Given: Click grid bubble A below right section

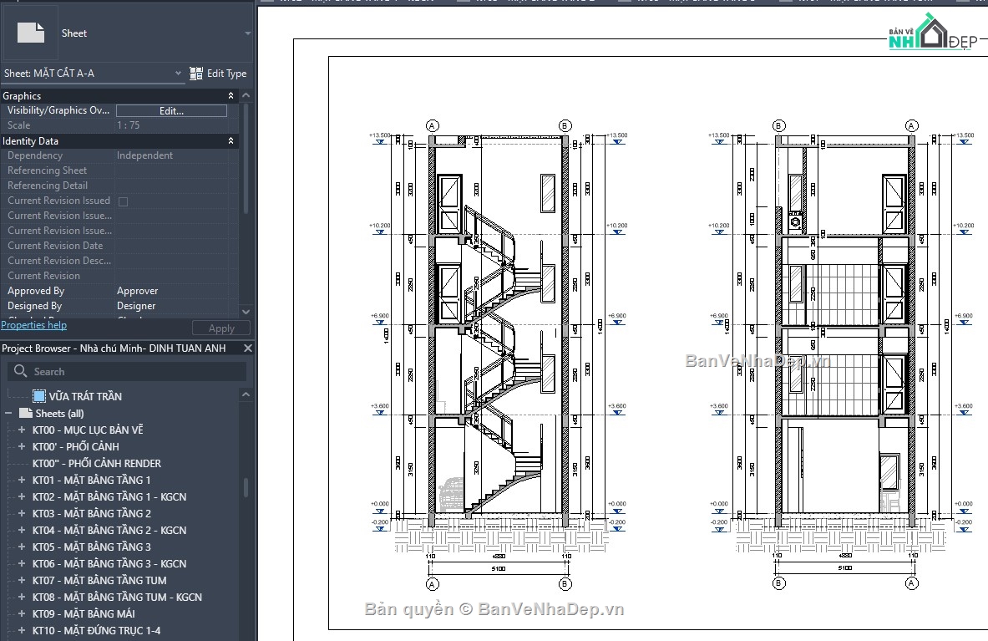Looking at the screenshot, I should 912,583.
